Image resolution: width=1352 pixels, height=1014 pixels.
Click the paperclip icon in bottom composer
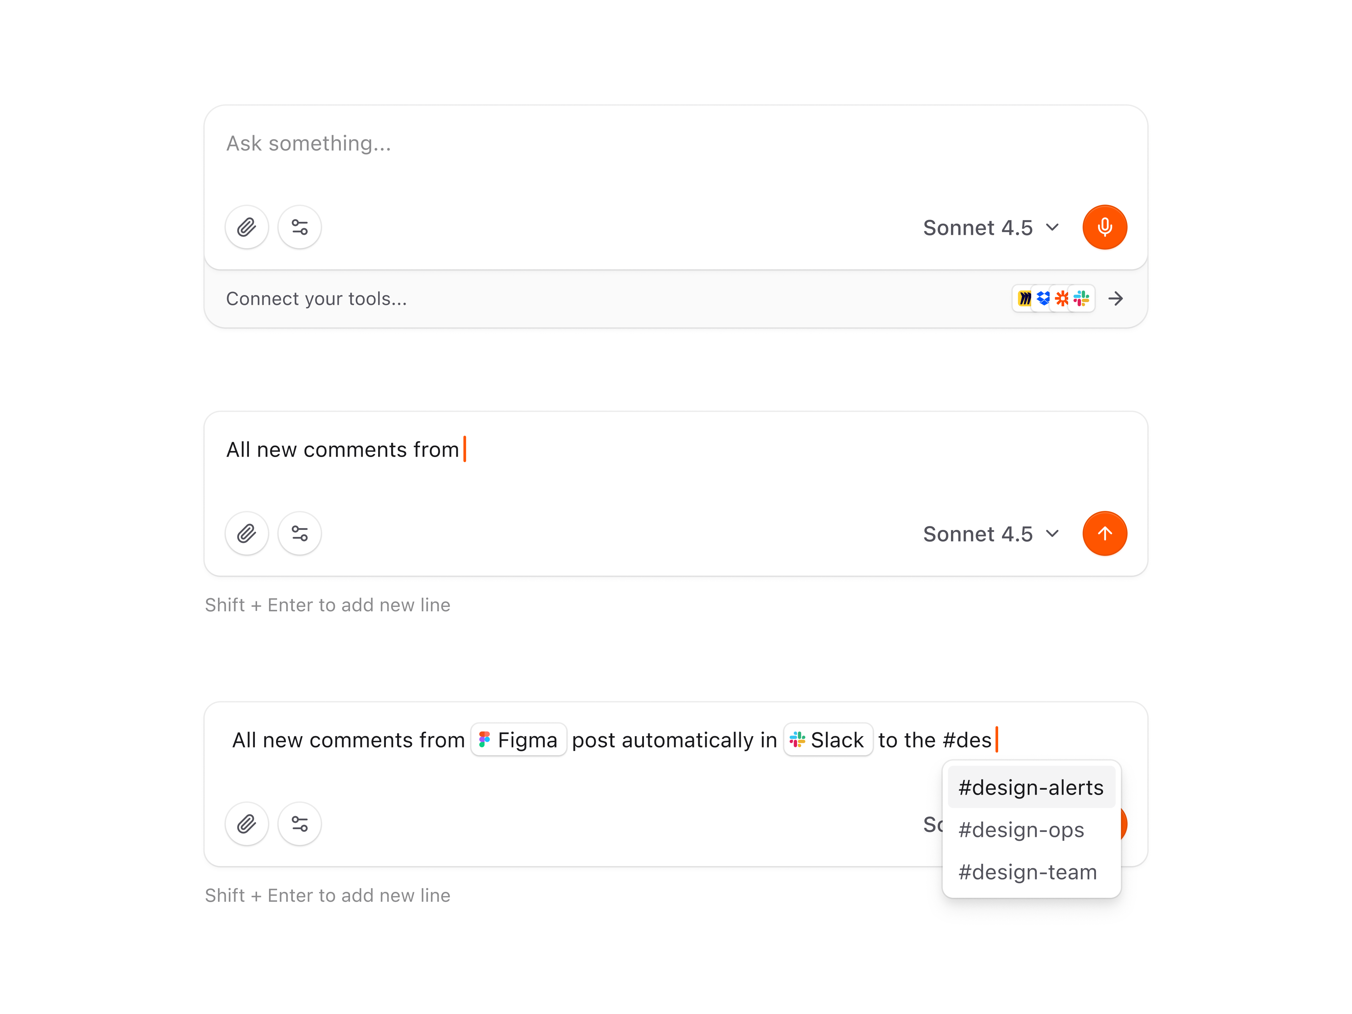pos(247,824)
